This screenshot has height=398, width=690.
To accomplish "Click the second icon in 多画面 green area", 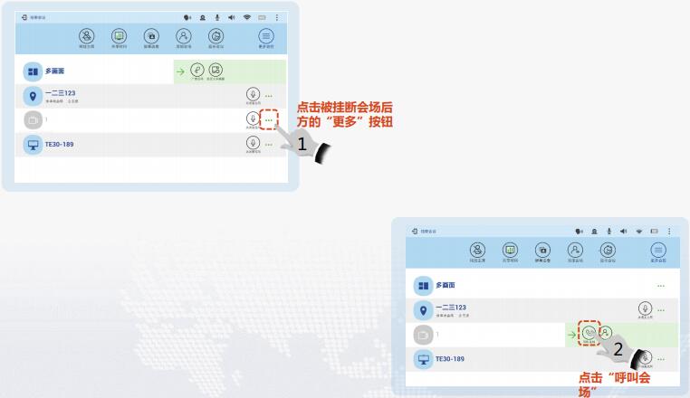I will click(216, 71).
